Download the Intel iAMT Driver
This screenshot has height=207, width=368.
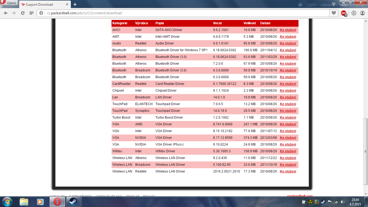tap(288, 37)
